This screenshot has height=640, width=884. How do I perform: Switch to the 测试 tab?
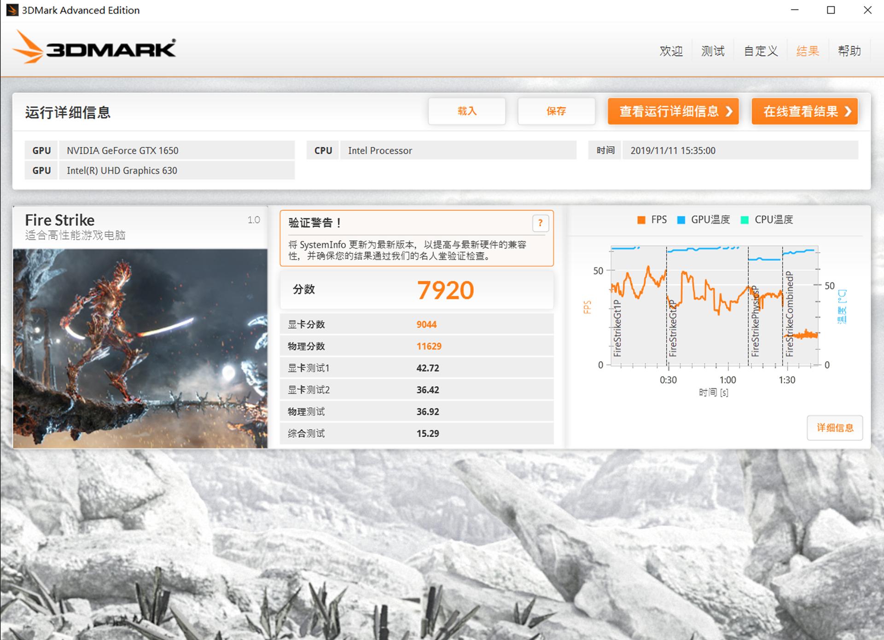[713, 51]
